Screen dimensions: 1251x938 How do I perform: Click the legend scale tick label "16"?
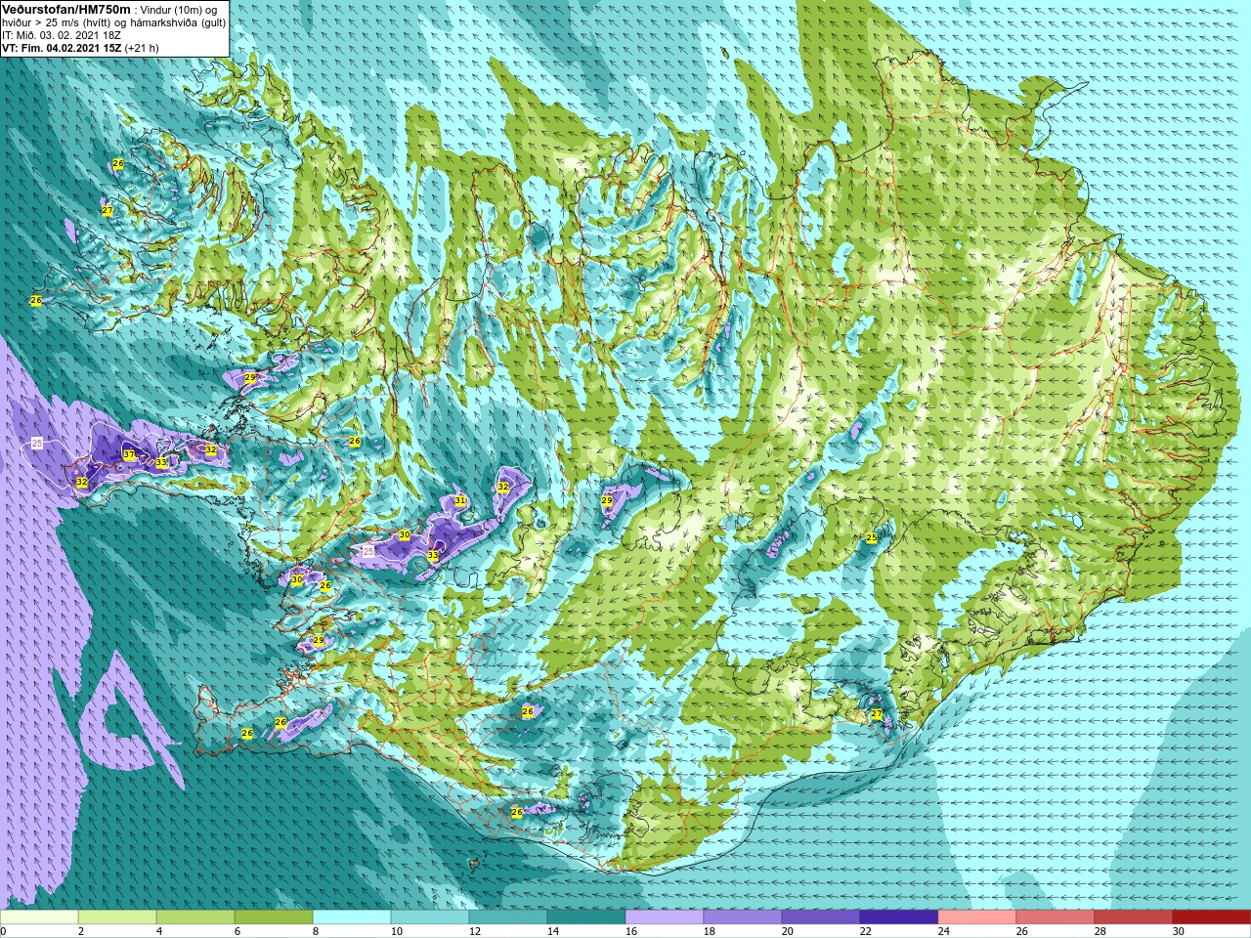(x=631, y=931)
